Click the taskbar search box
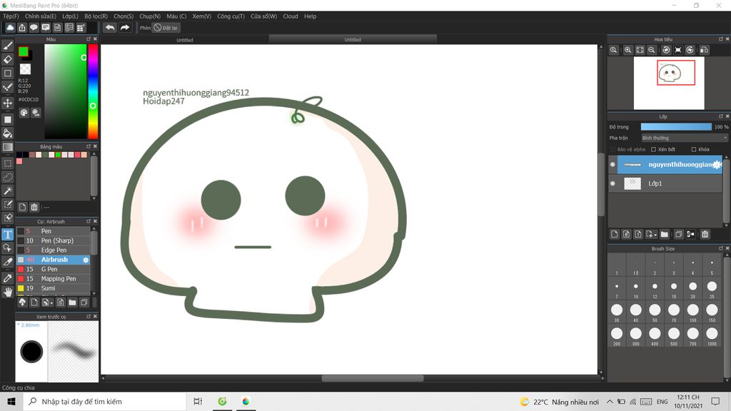This screenshot has width=731, height=411. (104, 401)
